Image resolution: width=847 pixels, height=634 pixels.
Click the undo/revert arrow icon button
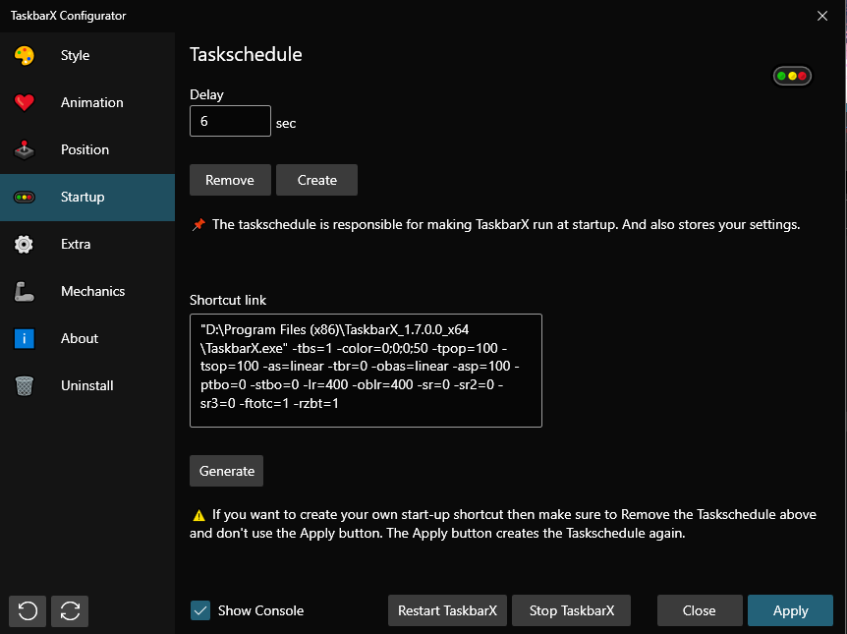click(28, 611)
